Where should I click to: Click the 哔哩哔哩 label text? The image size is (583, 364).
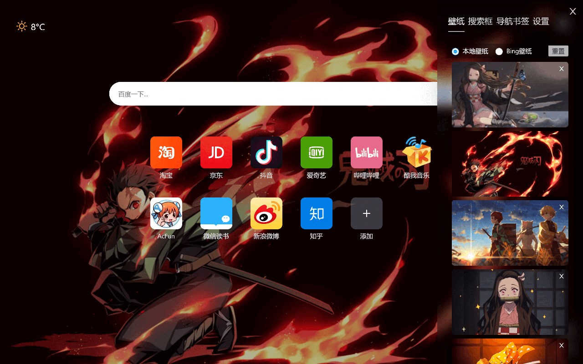[367, 175]
